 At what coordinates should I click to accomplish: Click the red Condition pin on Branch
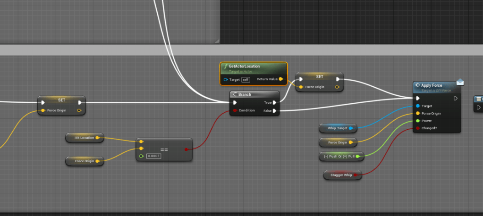pos(234,111)
